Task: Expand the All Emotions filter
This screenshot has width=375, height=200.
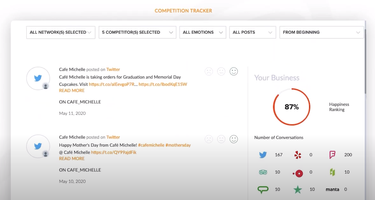Action: (203, 32)
